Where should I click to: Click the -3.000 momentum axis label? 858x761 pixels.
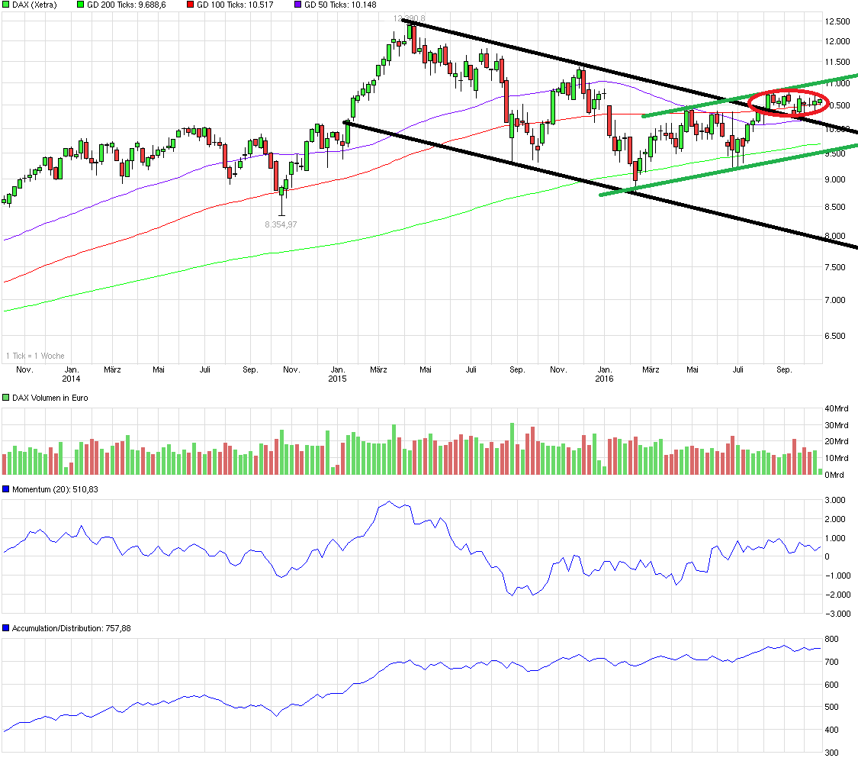838,614
